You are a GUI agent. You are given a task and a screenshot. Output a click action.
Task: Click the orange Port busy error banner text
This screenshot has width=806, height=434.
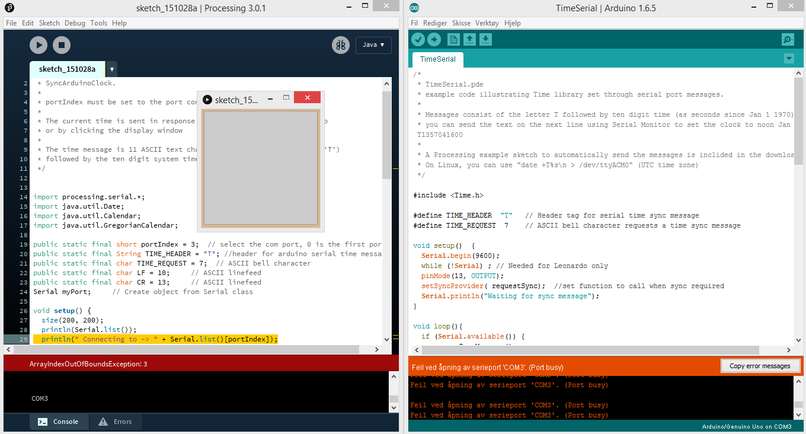click(488, 367)
